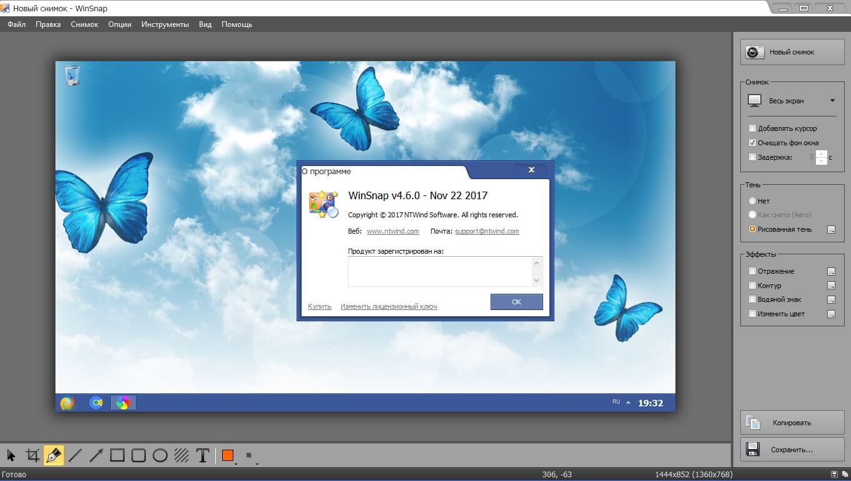Click the camera icon for new snapshot
This screenshot has height=481, width=851.
coord(755,53)
